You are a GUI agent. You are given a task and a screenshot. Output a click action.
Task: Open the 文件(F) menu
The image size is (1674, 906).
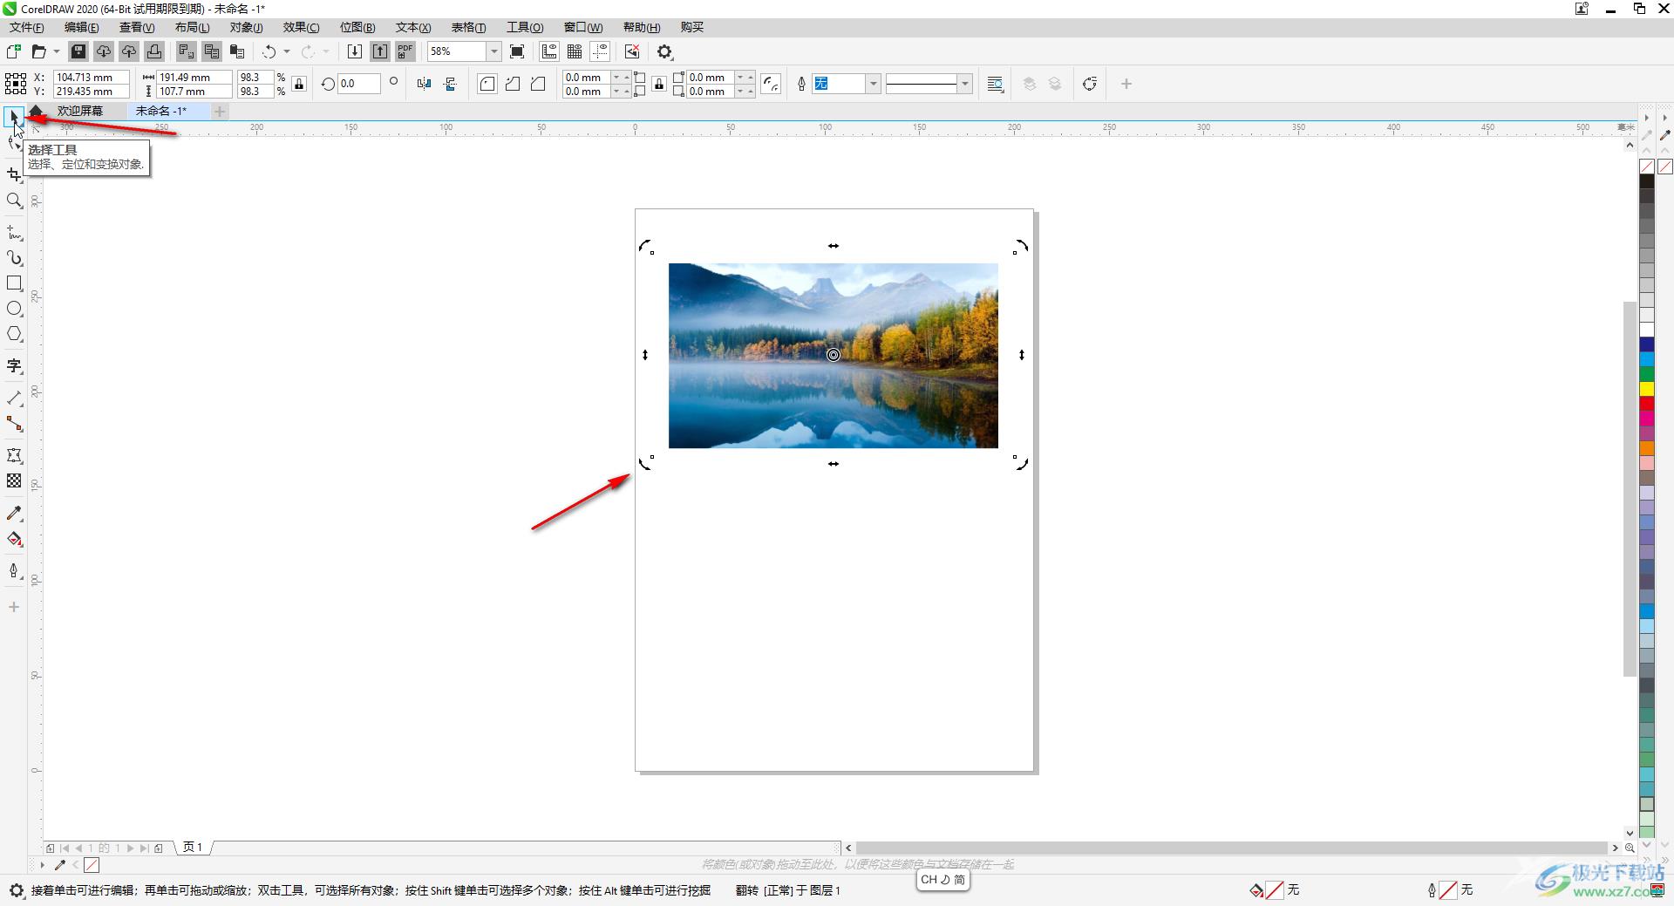[x=27, y=27]
